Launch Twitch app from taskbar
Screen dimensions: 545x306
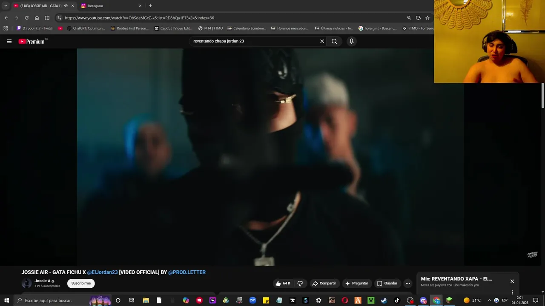click(212, 300)
